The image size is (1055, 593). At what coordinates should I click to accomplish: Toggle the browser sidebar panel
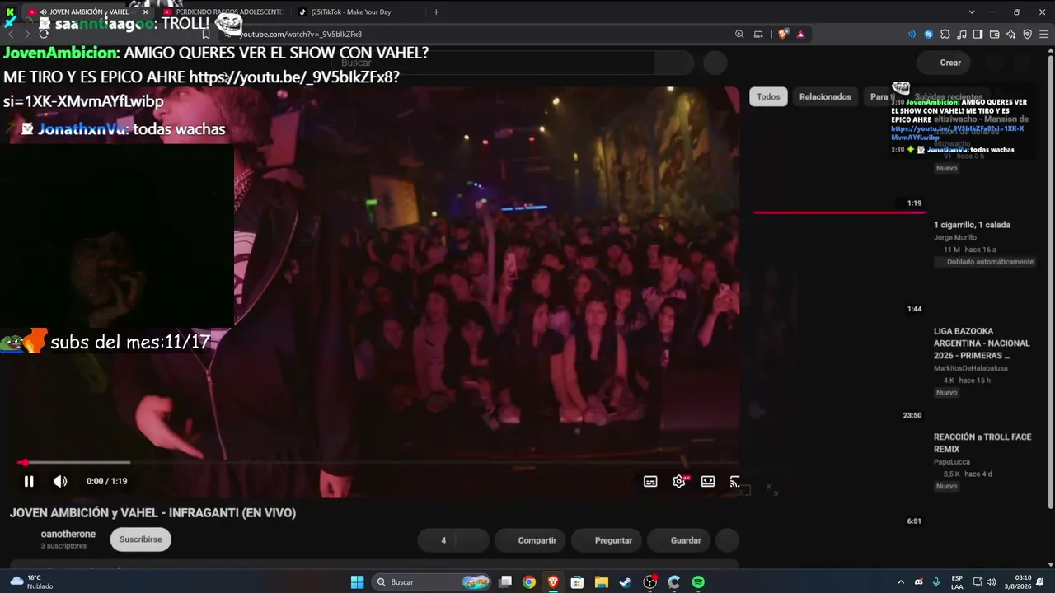click(x=978, y=34)
